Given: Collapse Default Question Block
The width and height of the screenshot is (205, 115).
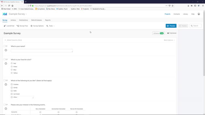Looking at the screenshot, I should pos(5,40).
